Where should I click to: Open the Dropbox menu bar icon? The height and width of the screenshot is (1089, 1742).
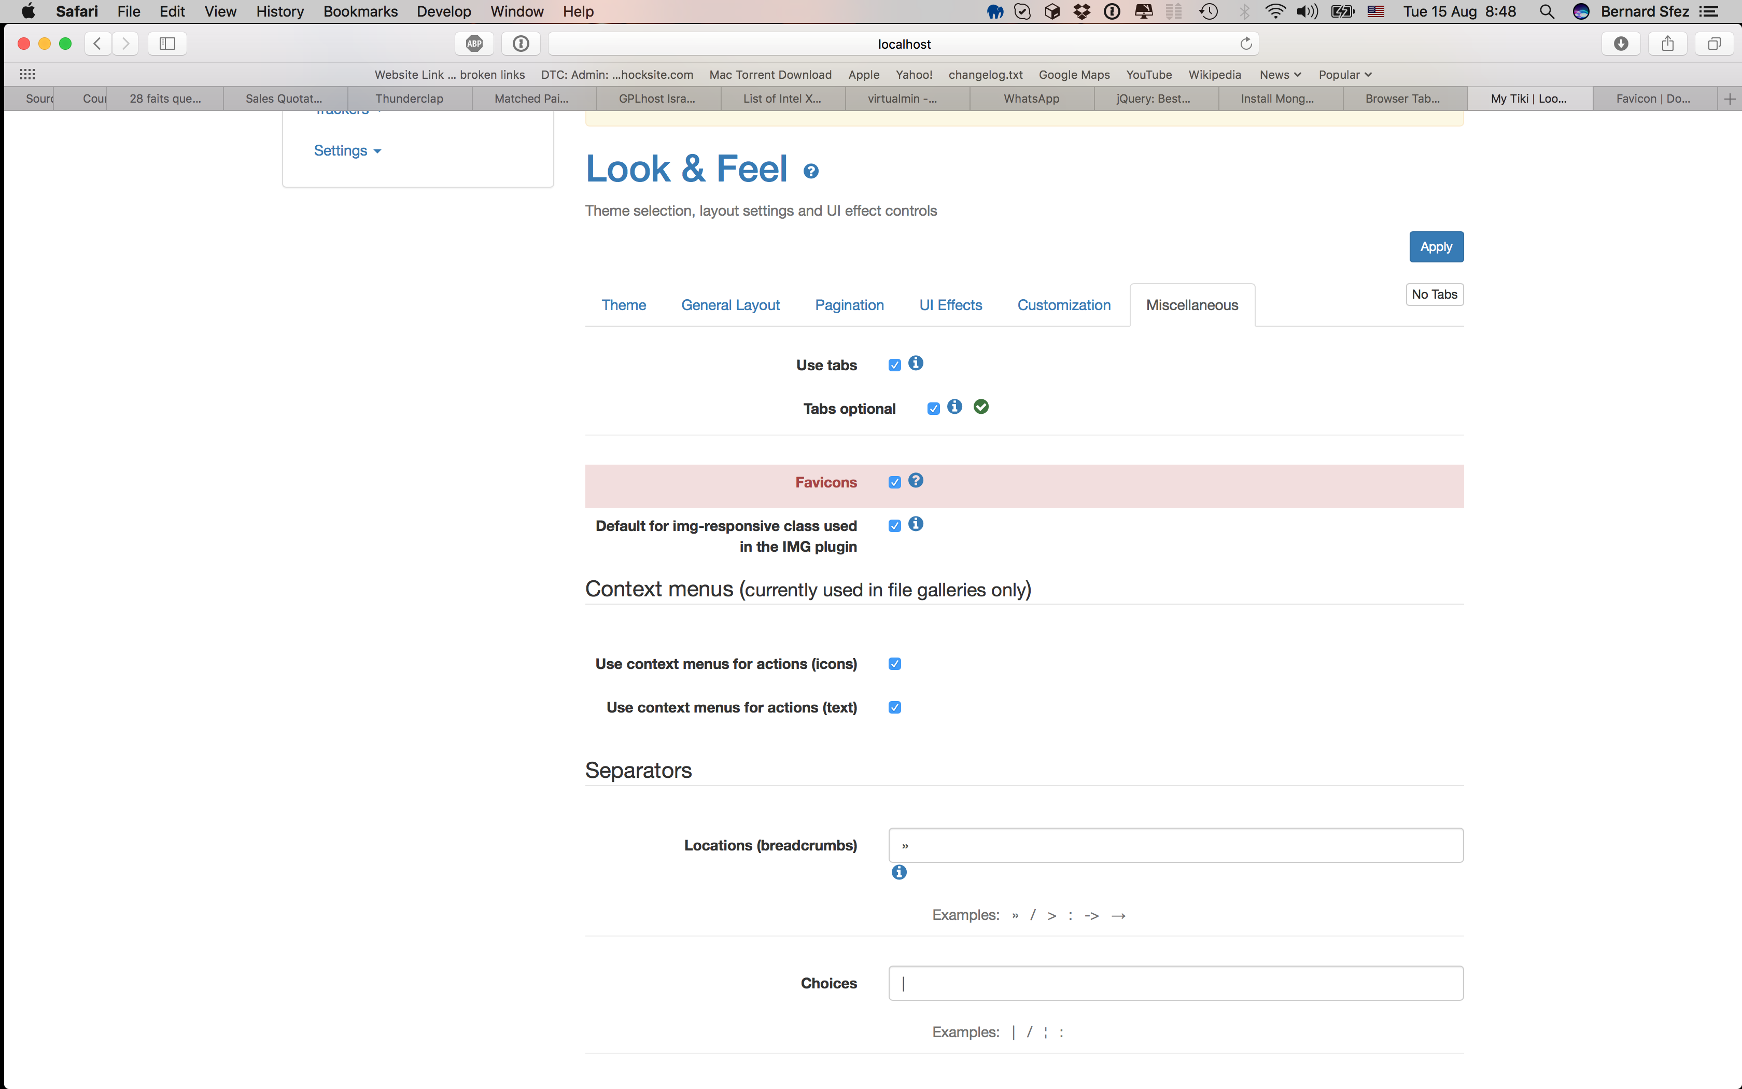1082,11
